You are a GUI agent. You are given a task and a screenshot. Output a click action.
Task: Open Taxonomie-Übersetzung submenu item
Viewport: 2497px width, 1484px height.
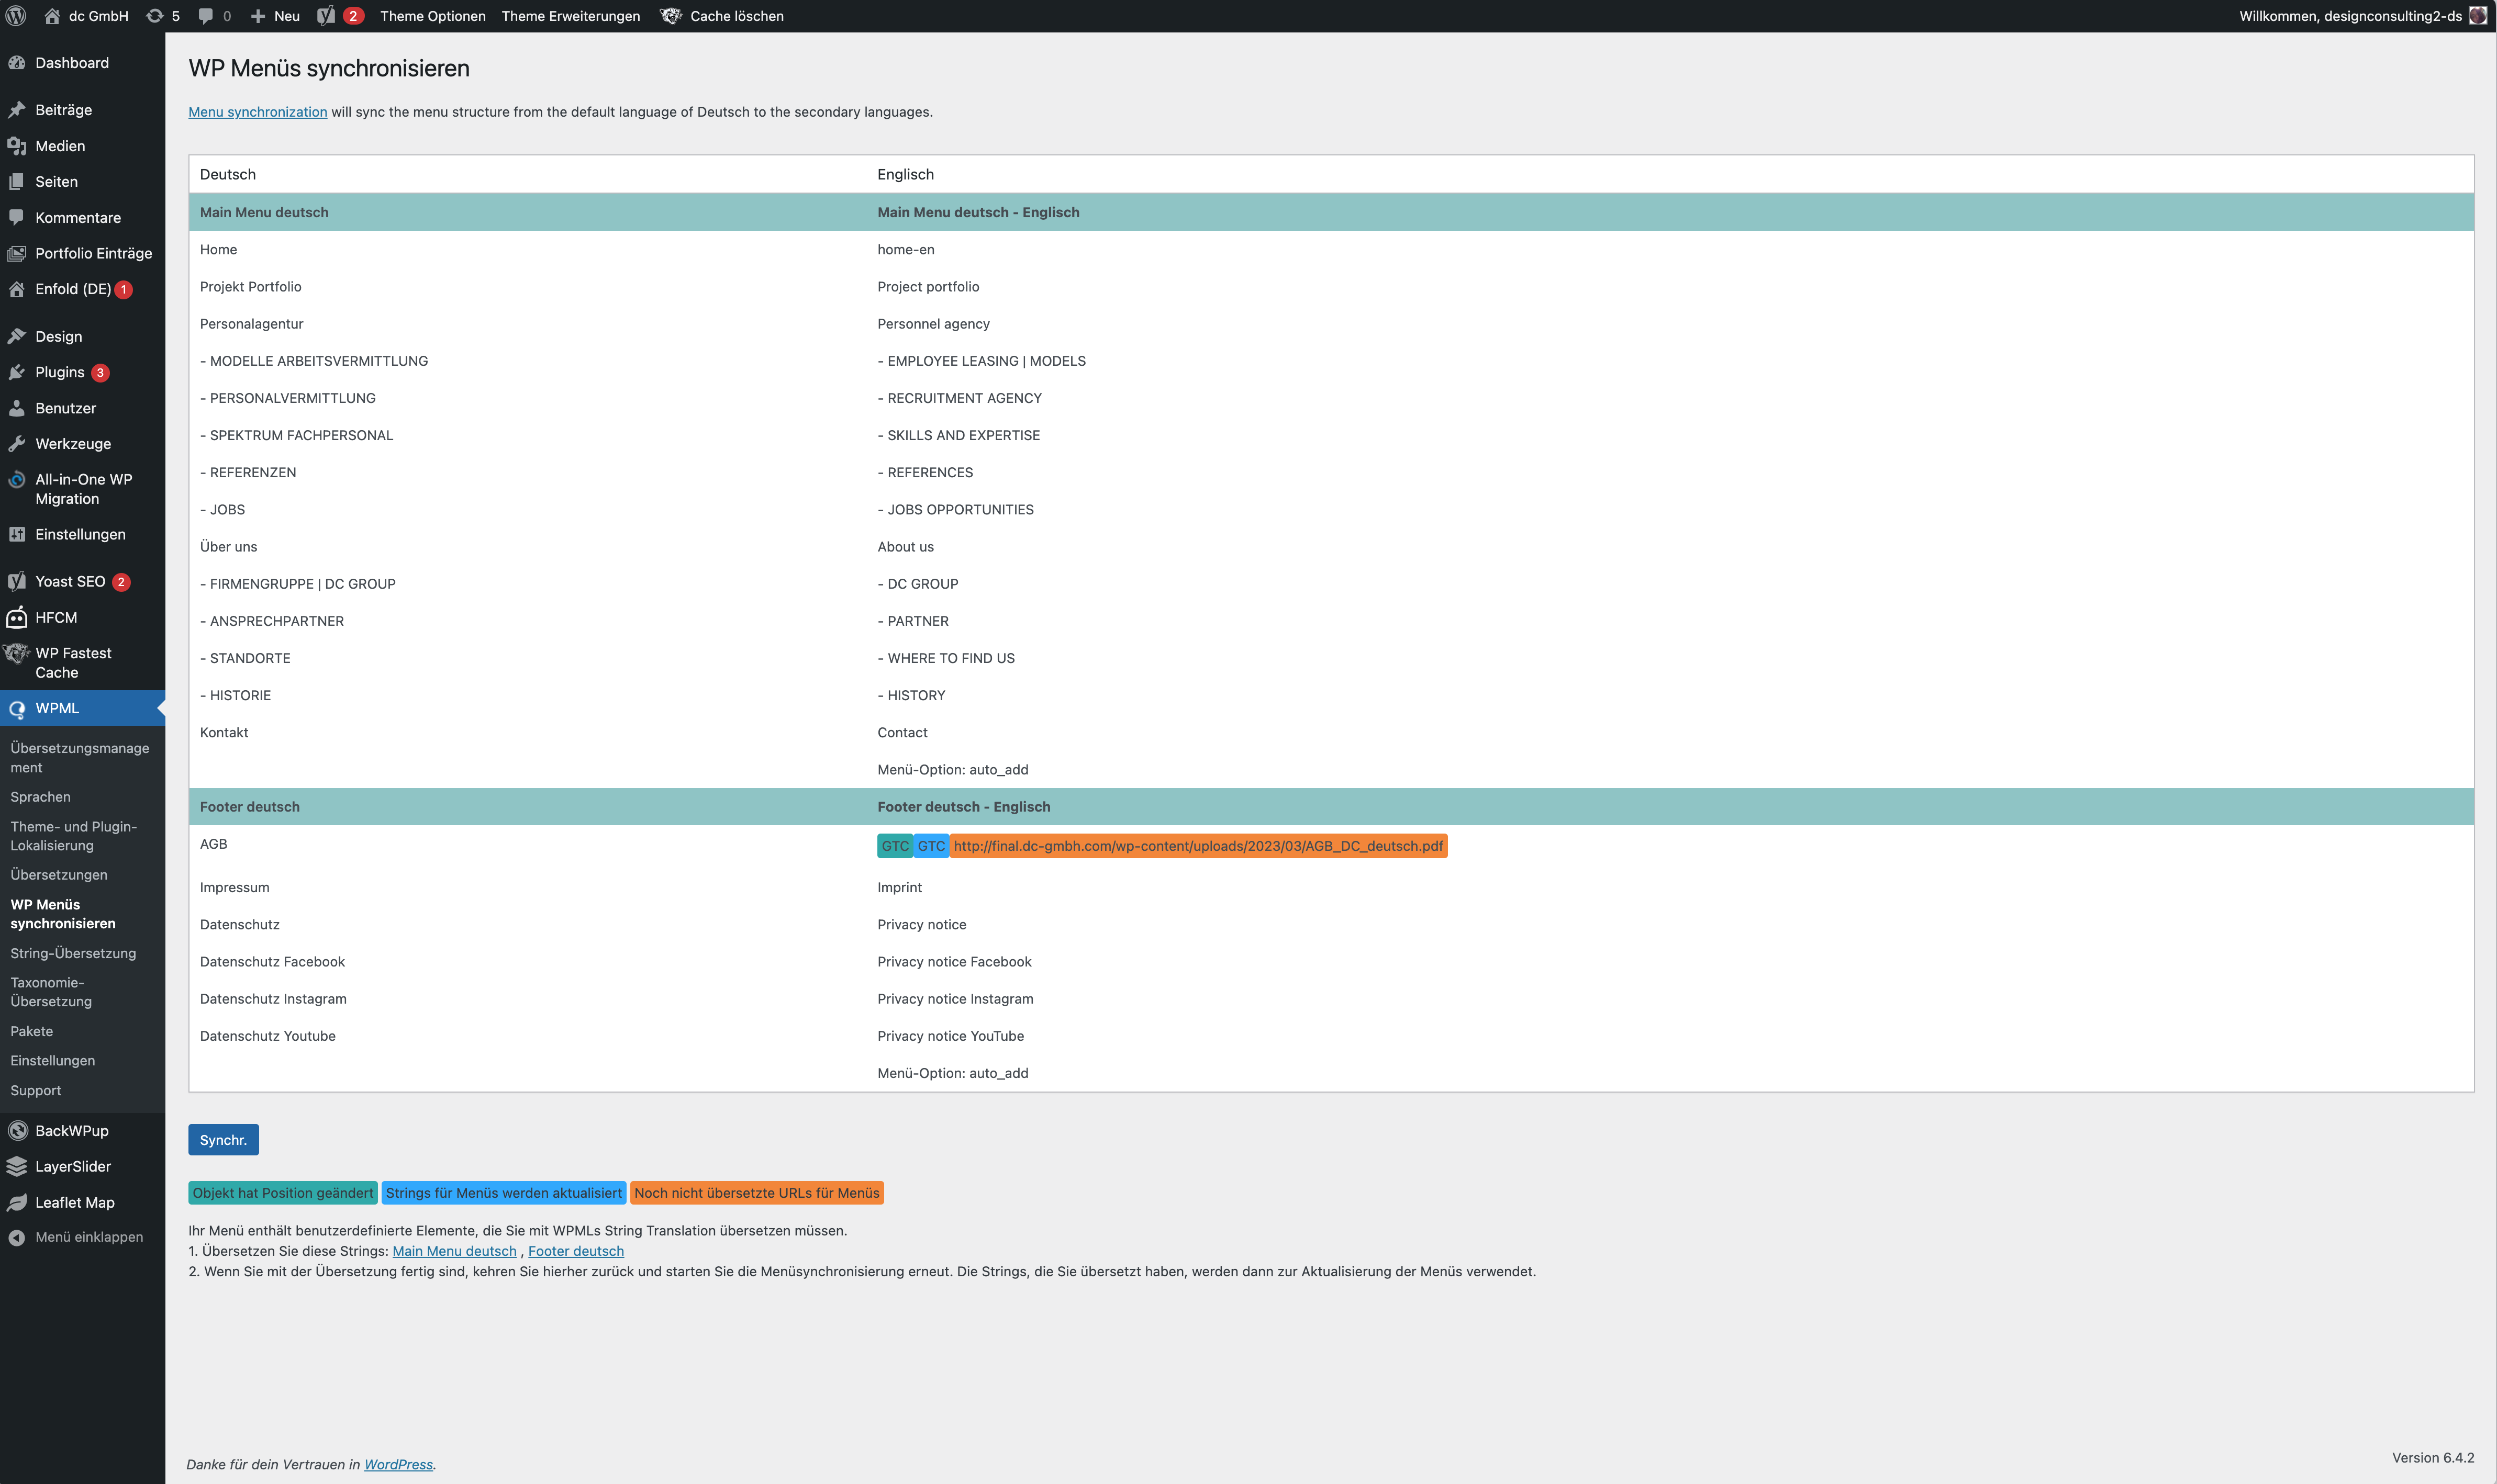pos(51,992)
